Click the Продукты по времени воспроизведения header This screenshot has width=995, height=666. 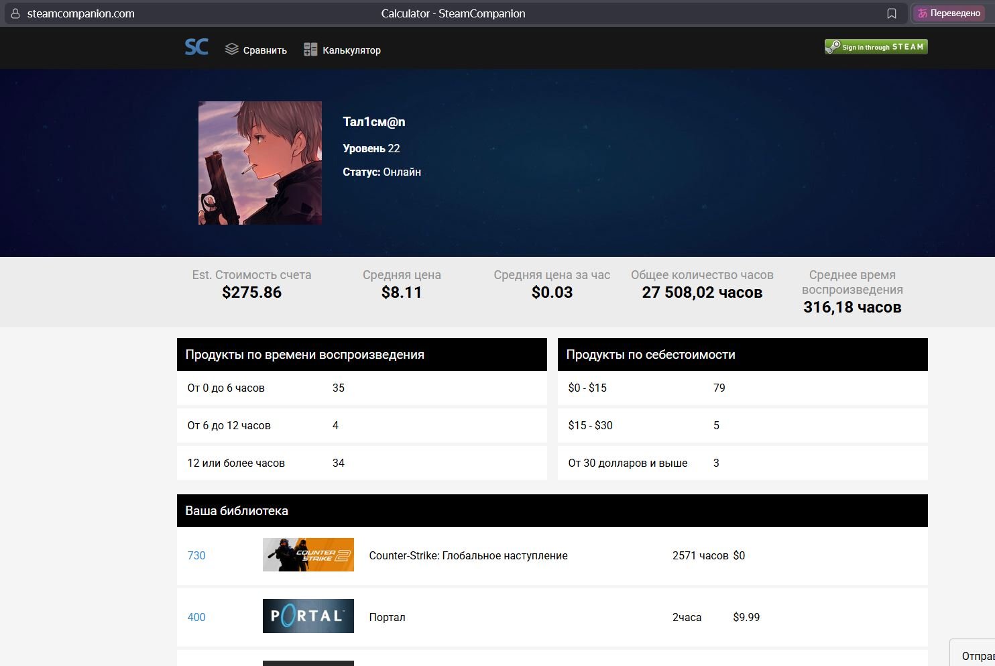pyautogui.click(x=362, y=354)
